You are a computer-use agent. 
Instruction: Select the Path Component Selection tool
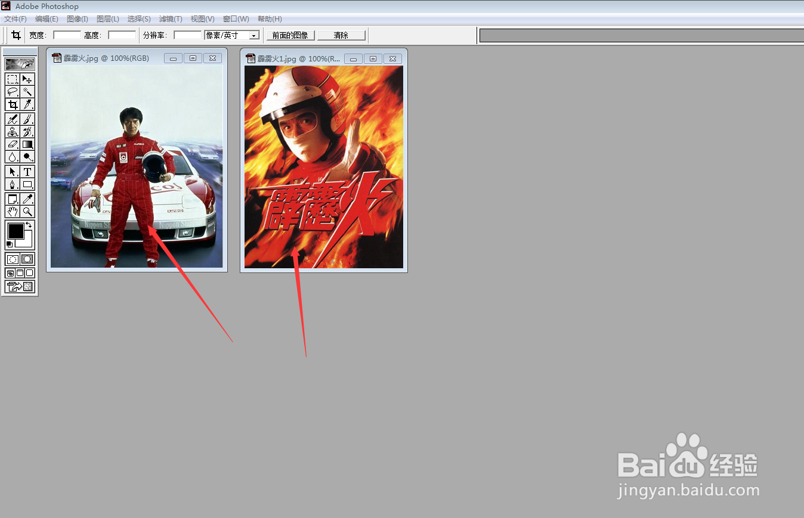coord(13,172)
